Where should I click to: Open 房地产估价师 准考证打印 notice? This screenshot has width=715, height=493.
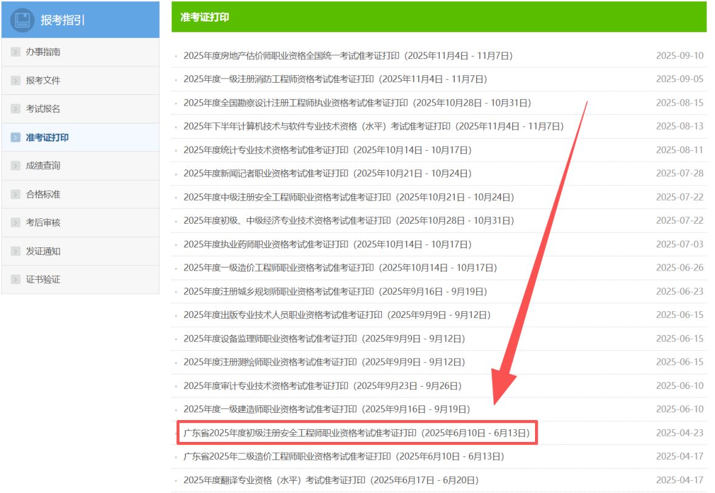[348, 56]
